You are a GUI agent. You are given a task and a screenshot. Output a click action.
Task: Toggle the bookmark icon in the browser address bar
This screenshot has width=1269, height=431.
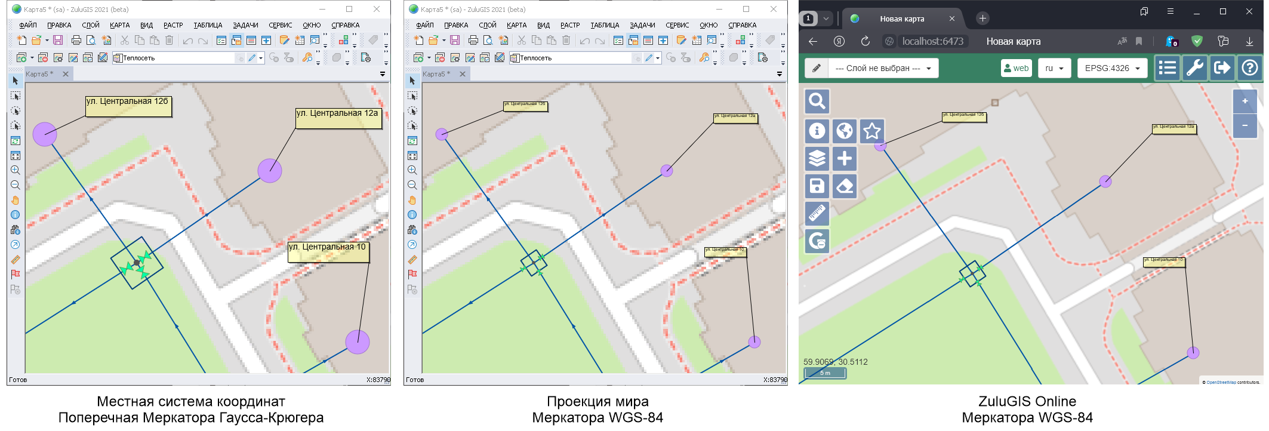(x=1139, y=41)
